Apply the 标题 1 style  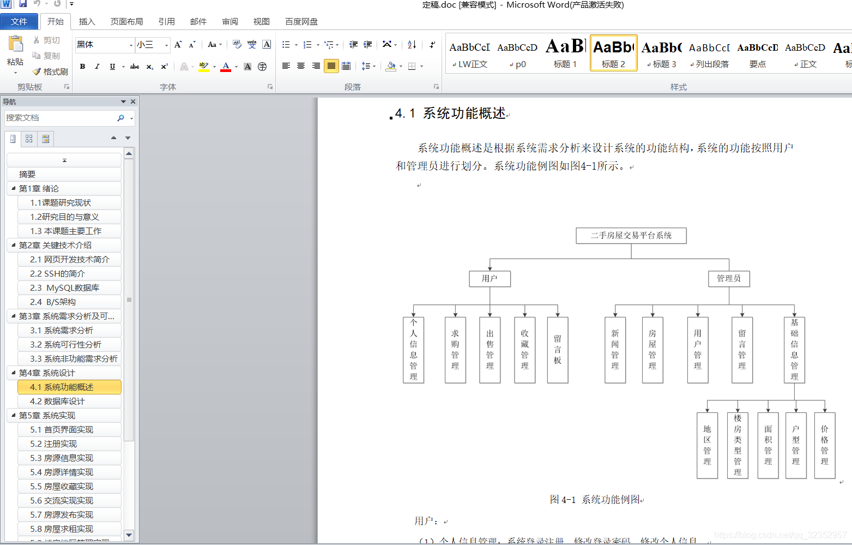click(565, 53)
